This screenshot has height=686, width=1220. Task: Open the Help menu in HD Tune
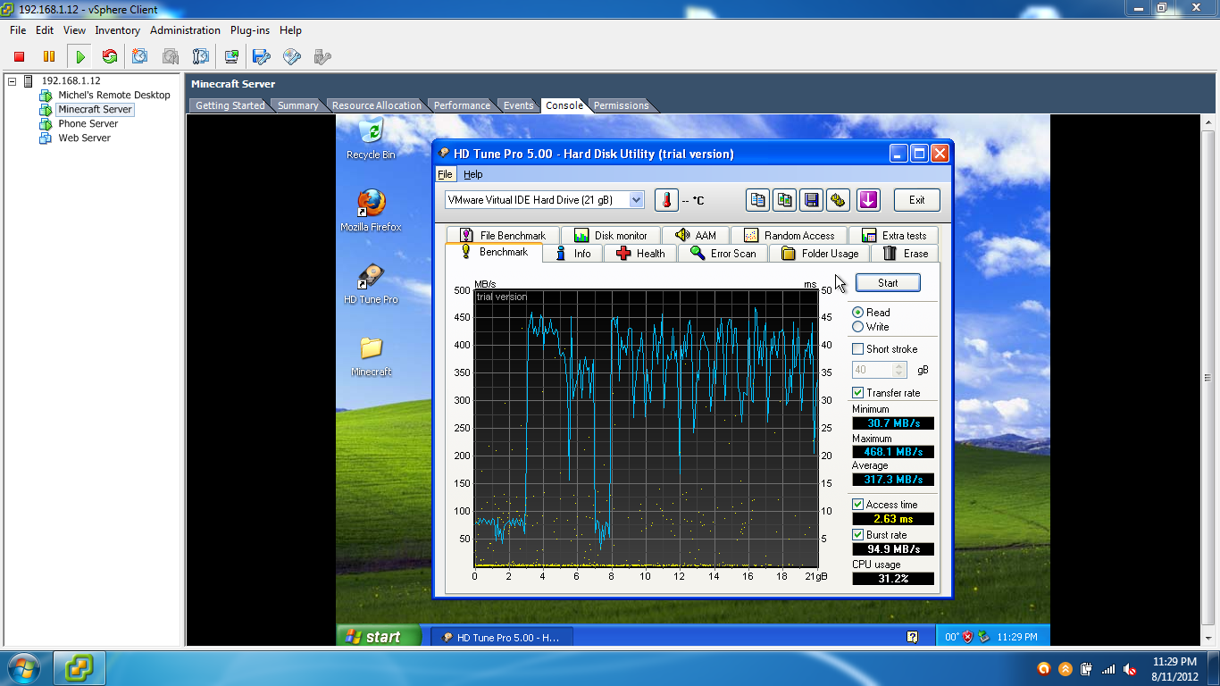click(473, 174)
